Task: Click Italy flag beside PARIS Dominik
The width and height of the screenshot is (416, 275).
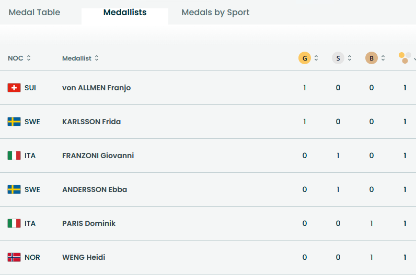Action: click(14, 223)
